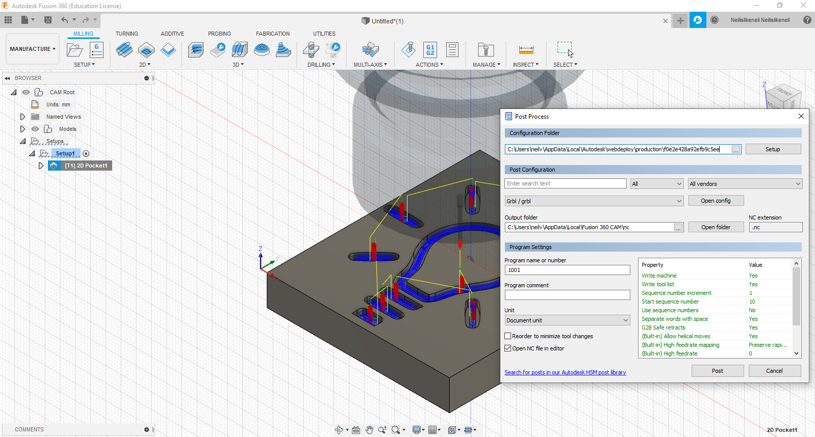Select the 3D Adaptive Clearing icon
The image size is (815, 437).
[196, 50]
